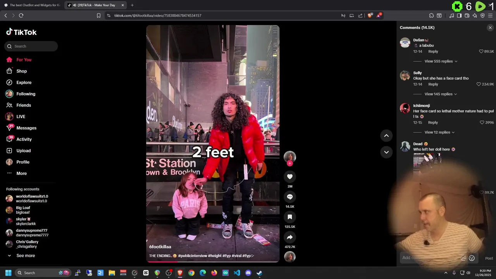Expand See more following accounts
496x279 pixels.
tap(21, 256)
